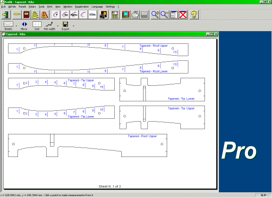Click the printer icon
Image resolution: width=272 pixels, height=198 pixels.
click(x=135, y=15)
